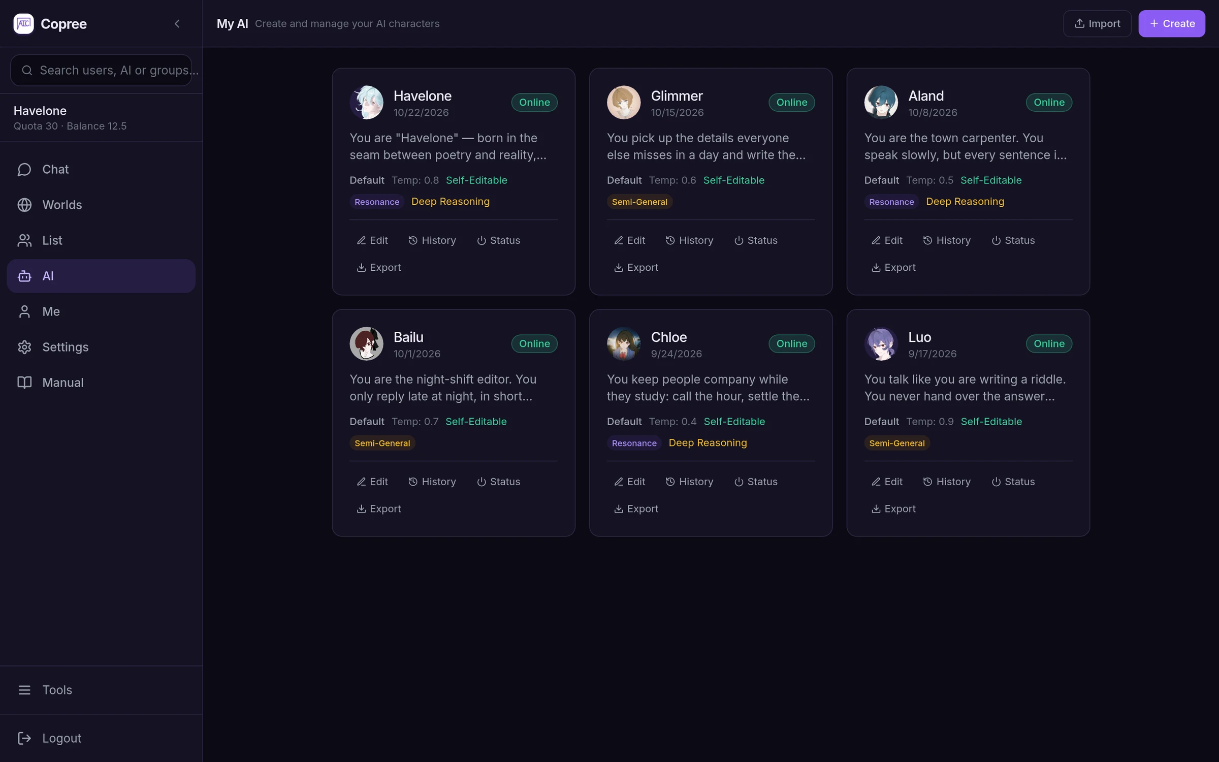Expand the Havelone account quota panel
1219x762 pixels.
tap(101, 118)
